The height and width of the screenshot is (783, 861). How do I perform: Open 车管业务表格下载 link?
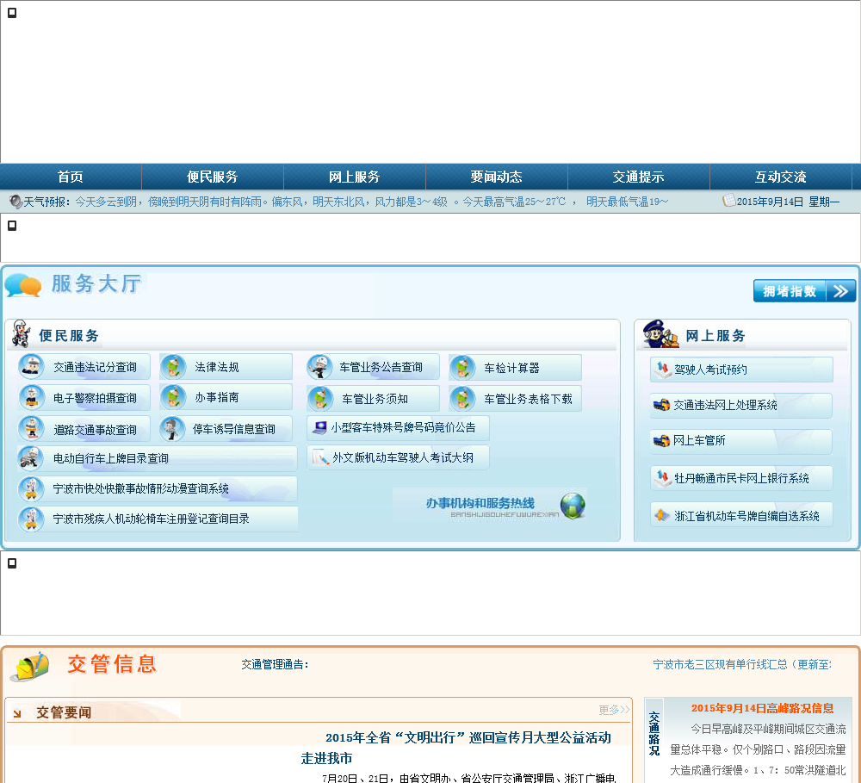tap(529, 399)
